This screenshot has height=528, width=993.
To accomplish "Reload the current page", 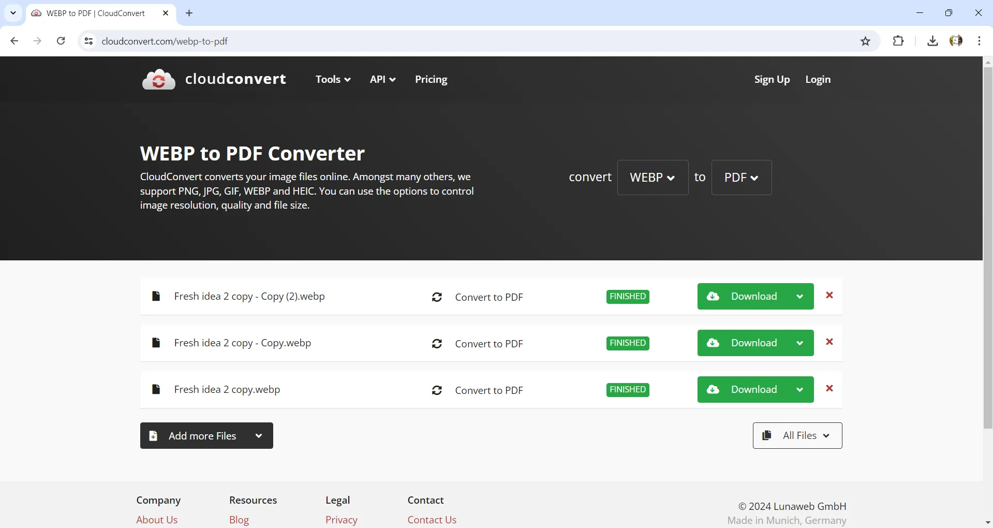I will pyautogui.click(x=61, y=41).
